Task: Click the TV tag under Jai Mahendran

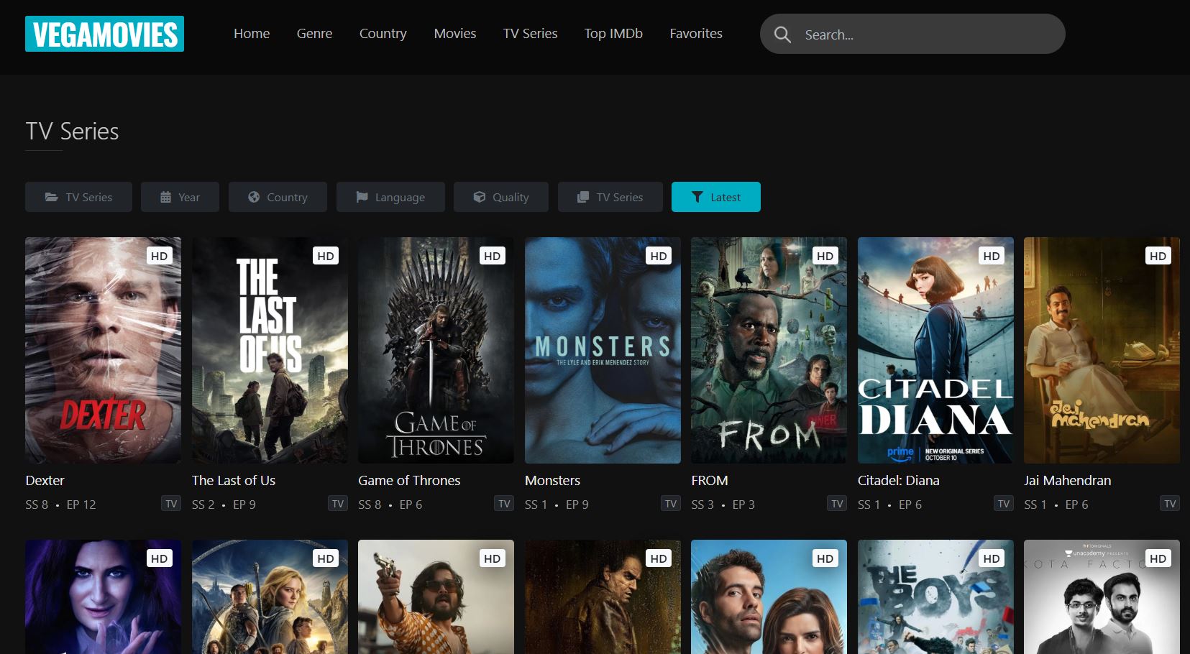Action: point(1170,504)
